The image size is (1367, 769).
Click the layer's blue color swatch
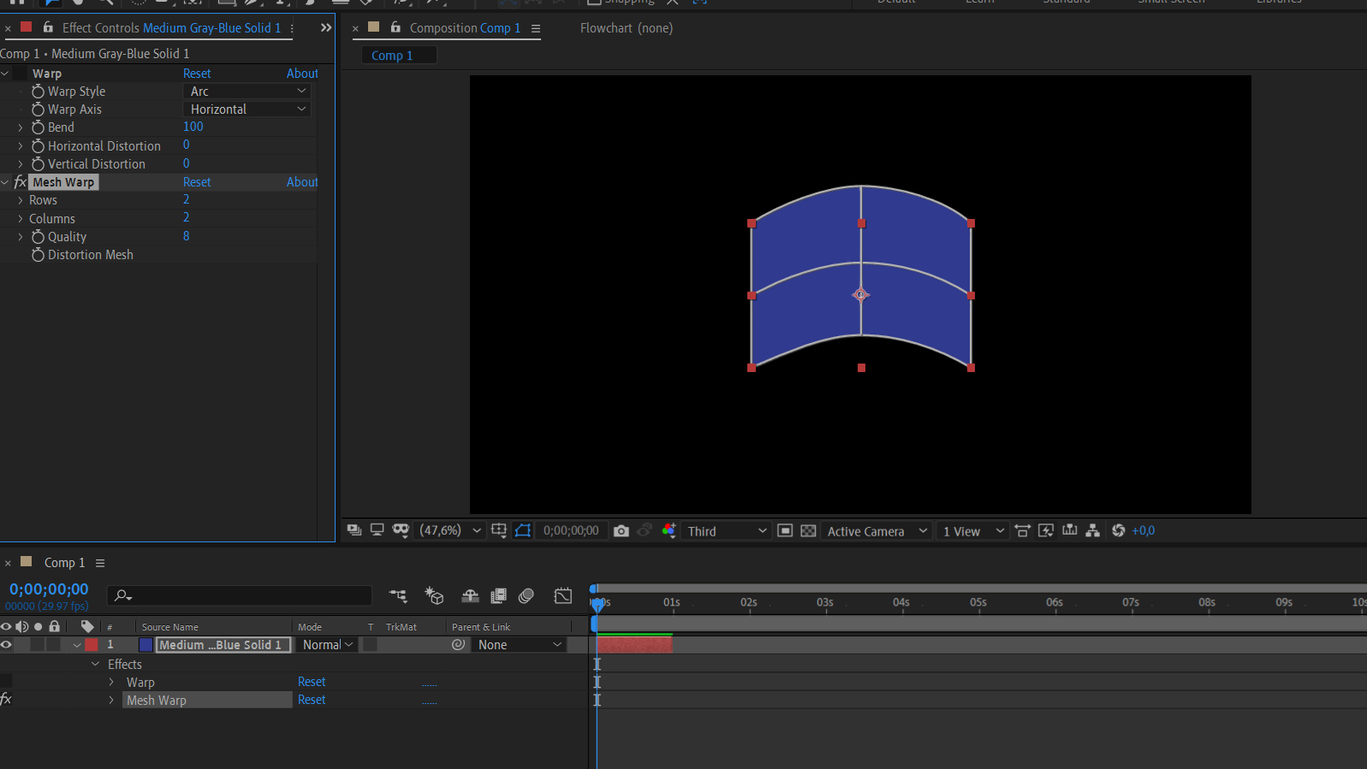[x=146, y=645]
